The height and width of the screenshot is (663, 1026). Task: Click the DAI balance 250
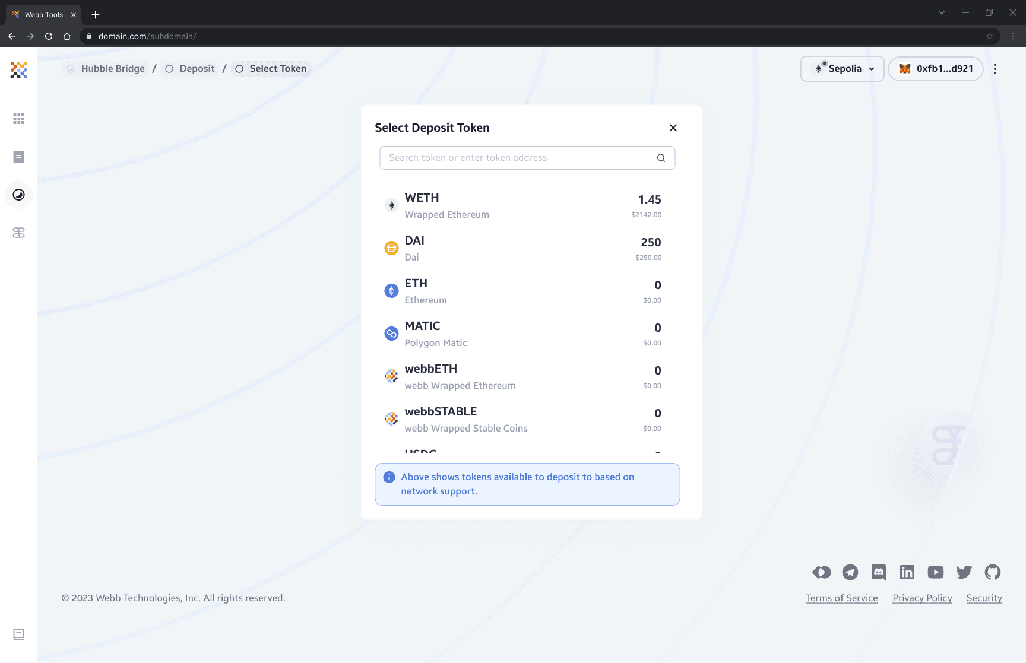tap(651, 243)
